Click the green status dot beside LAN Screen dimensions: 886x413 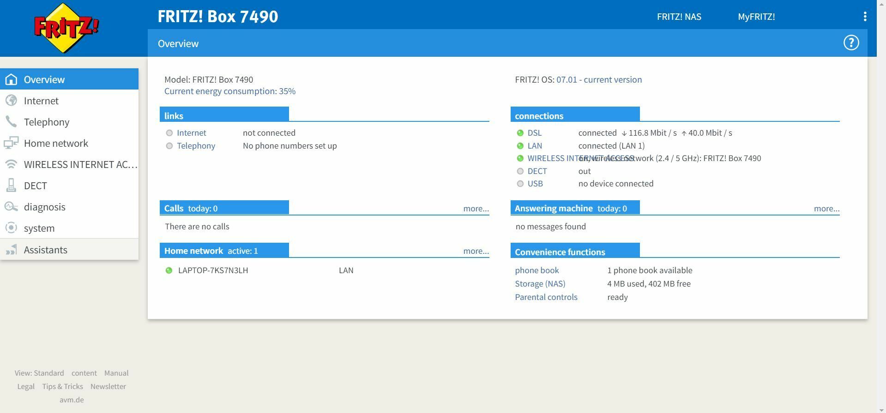click(520, 146)
